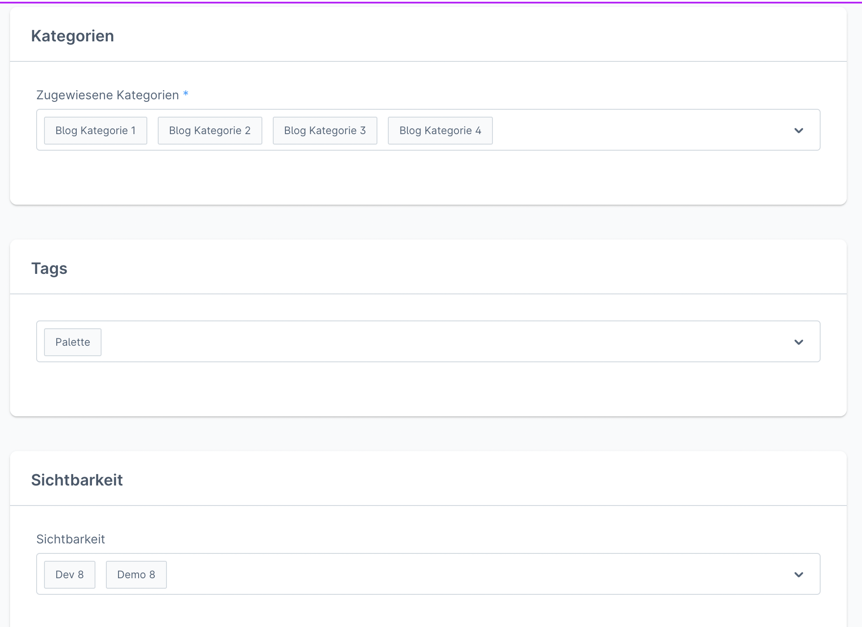Click the Sichtbarkeit field label

71,539
